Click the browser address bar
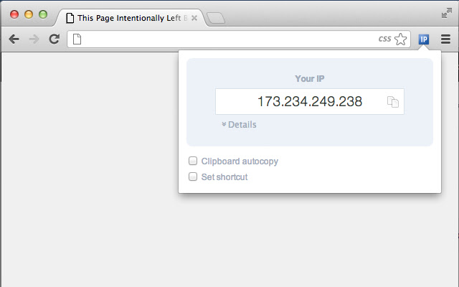The height and width of the screenshot is (287, 459). [x=229, y=39]
